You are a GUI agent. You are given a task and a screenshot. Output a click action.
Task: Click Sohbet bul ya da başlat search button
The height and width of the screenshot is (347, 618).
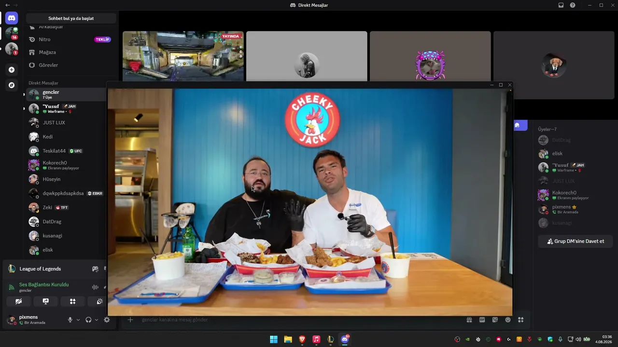pyautogui.click(x=71, y=18)
